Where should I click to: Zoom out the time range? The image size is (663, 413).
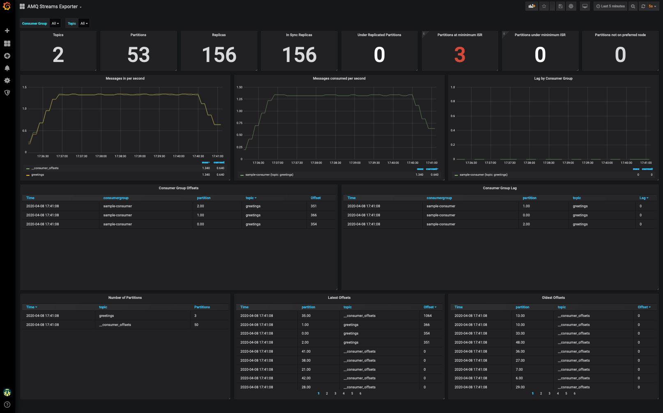pyautogui.click(x=633, y=6)
